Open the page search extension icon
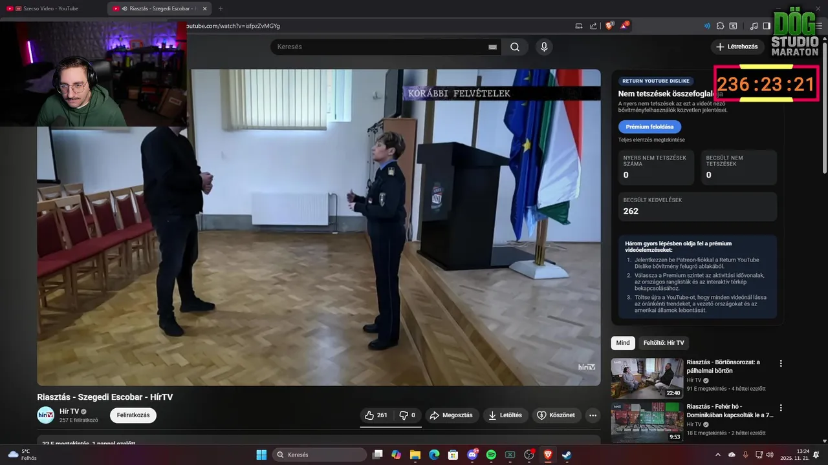Screen dimensions: 828x465 tap(733, 26)
